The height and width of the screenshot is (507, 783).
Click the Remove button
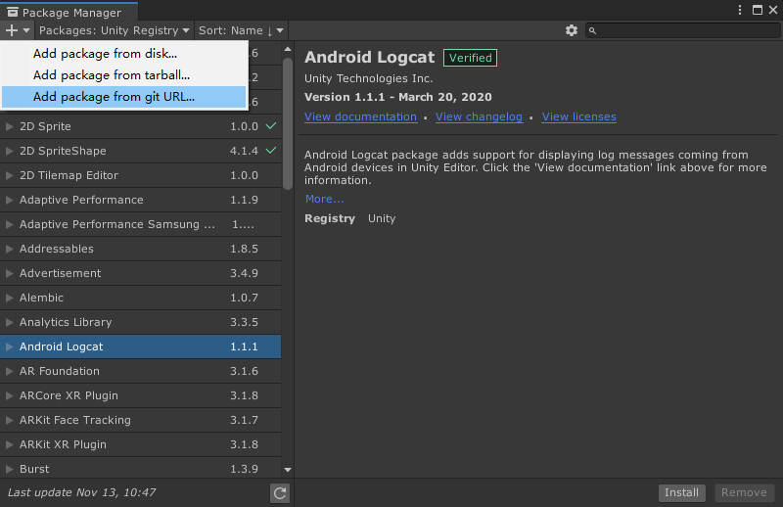(744, 492)
